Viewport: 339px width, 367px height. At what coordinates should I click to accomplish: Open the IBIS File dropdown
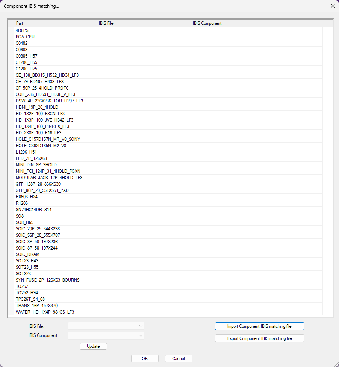point(106,326)
